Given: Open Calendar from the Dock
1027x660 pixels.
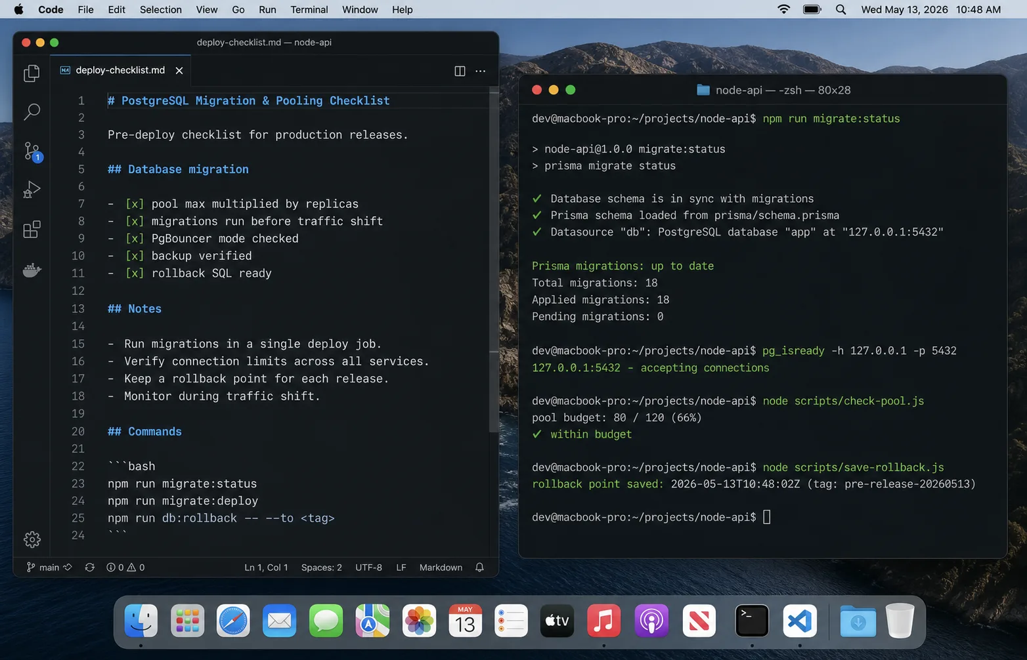Looking at the screenshot, I should (465, 621).
